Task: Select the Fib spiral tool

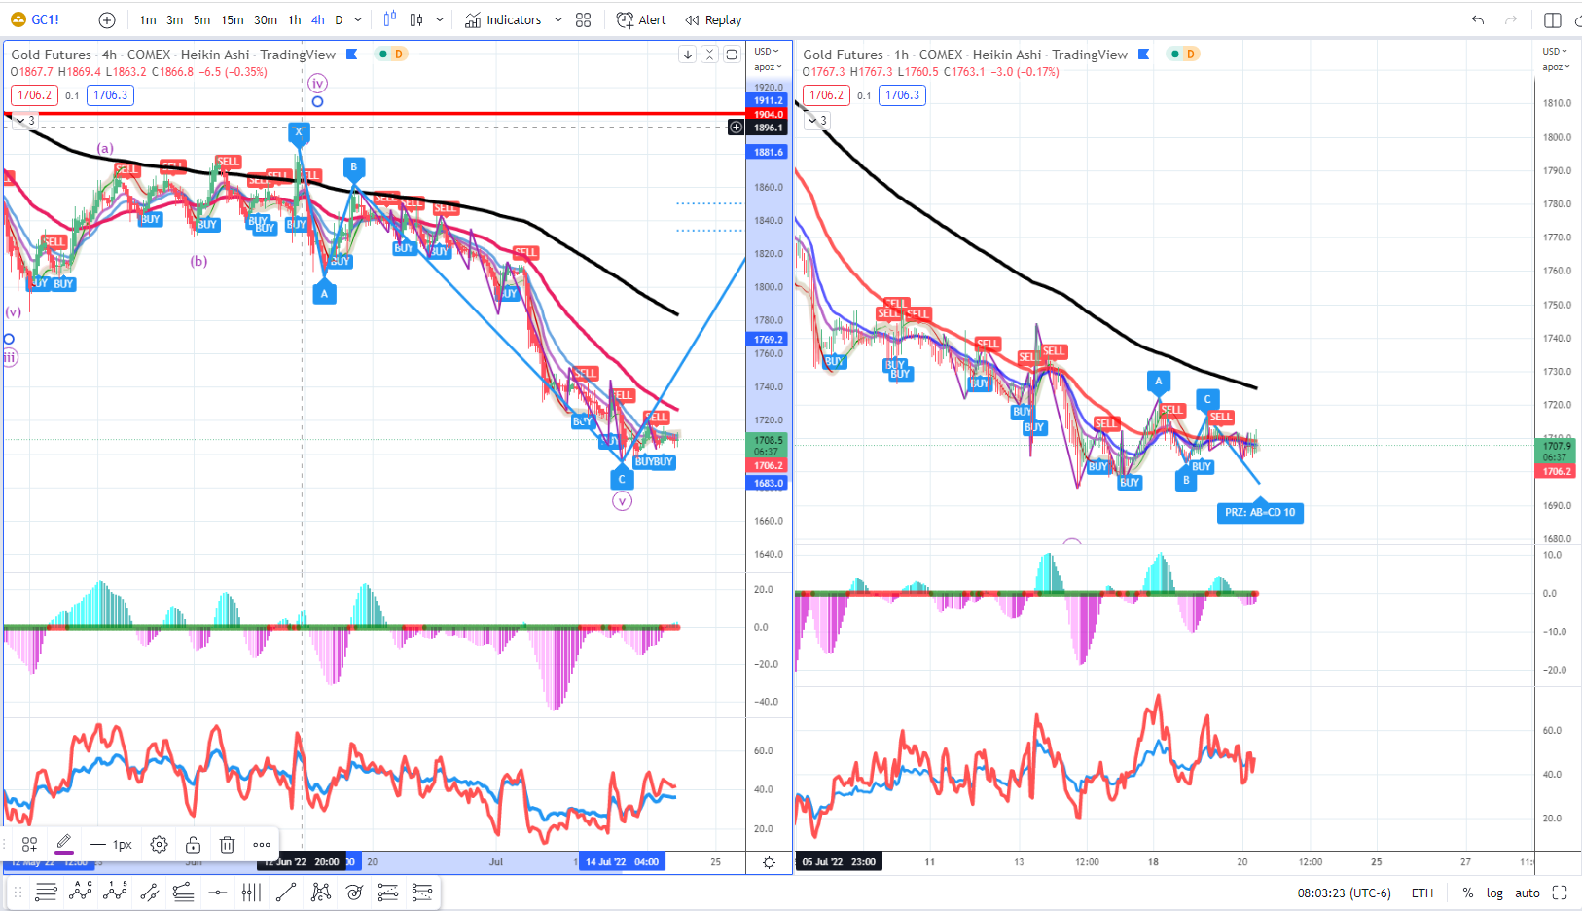Action: click(x=354, y=892)
